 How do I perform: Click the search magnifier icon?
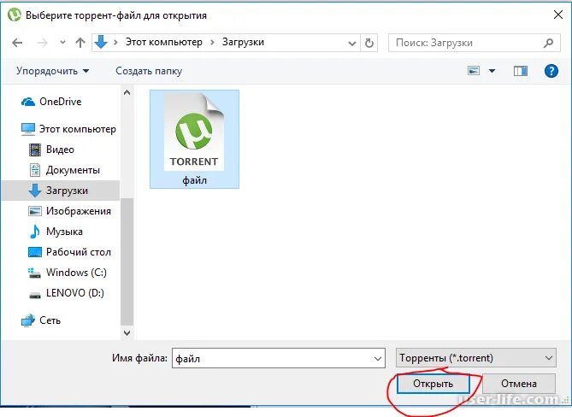click(548, 43)
